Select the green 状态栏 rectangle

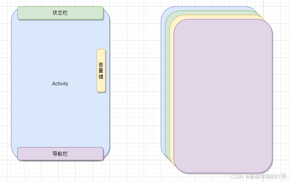(60, 13)
